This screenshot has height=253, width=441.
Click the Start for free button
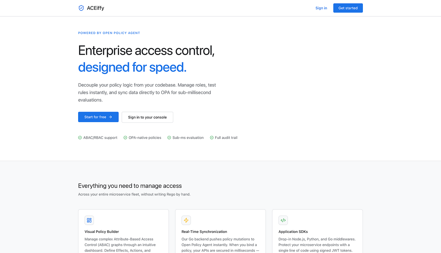tap(98, 117)
